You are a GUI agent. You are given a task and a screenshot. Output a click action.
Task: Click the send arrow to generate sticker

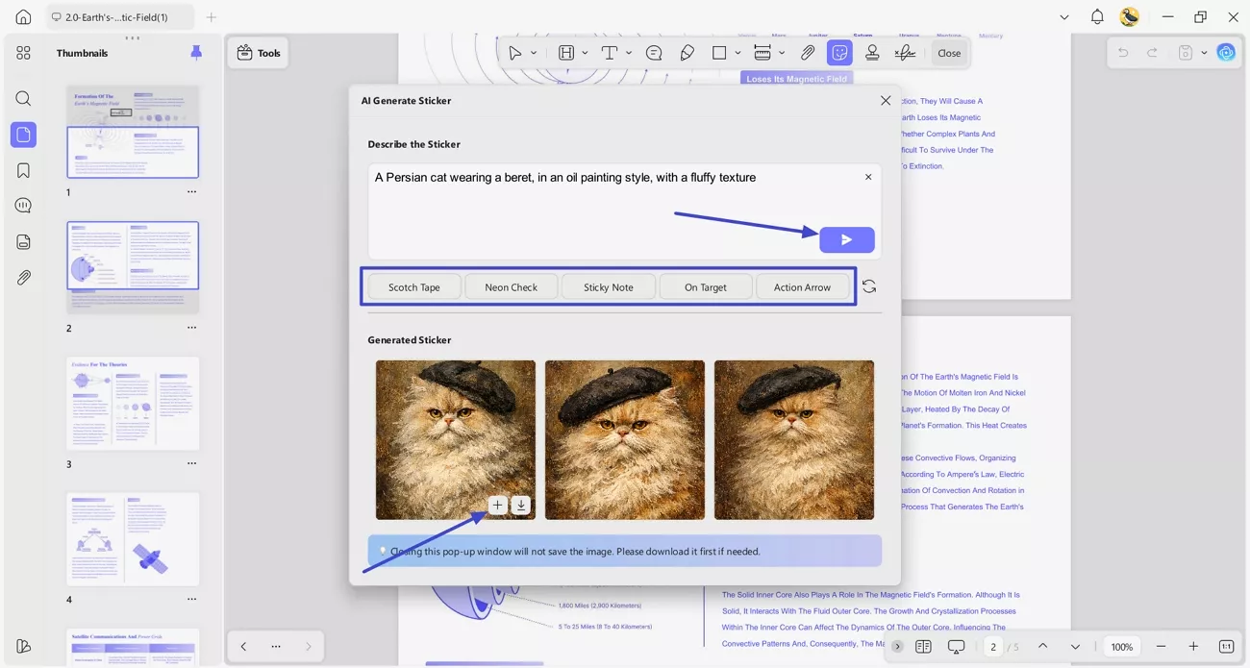[846, 240]
